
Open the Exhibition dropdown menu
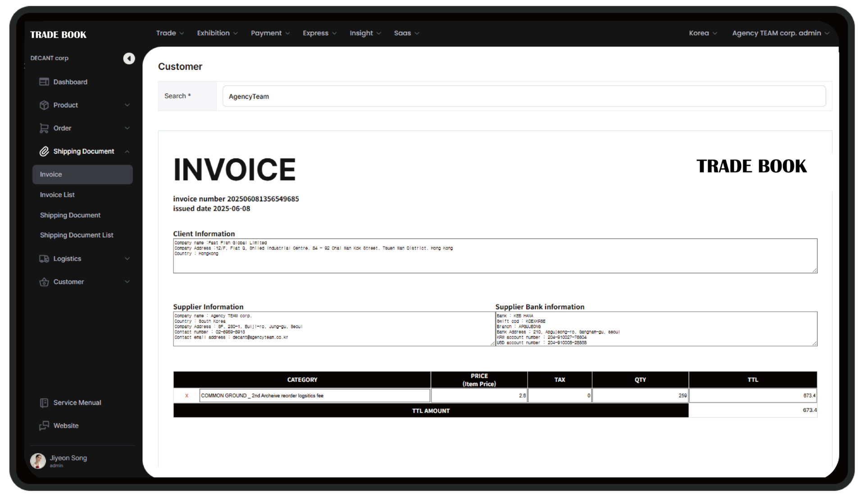[217, 33]
